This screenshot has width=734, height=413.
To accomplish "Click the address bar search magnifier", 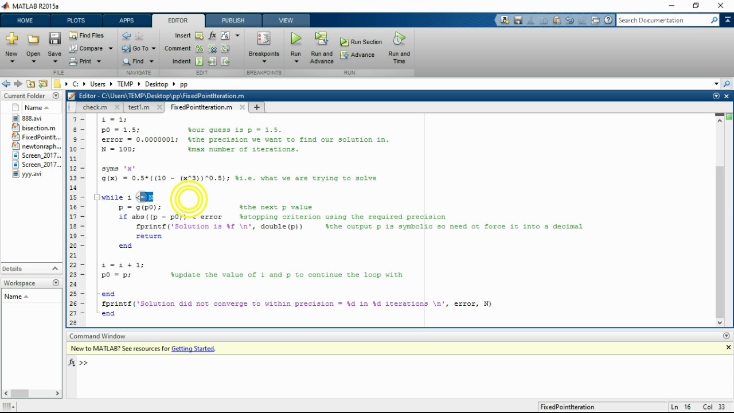I will pos(727,84).
